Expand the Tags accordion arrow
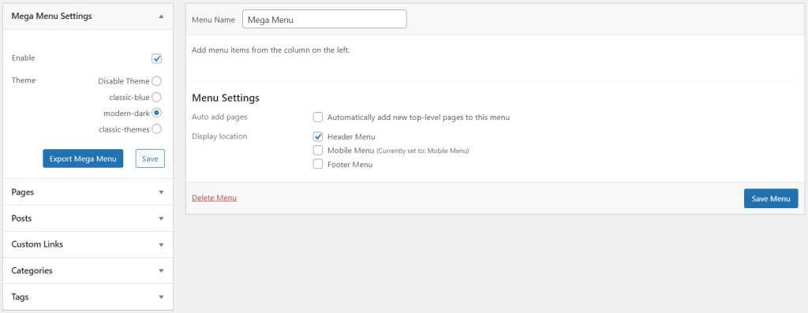This screenshot has width=808, height=313. point(161,297)
